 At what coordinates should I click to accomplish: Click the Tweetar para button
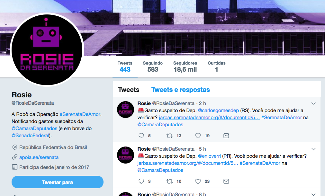58,182
